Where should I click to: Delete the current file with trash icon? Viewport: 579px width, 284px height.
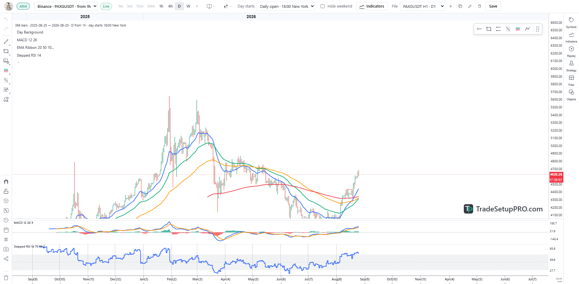tap(479, 6)
